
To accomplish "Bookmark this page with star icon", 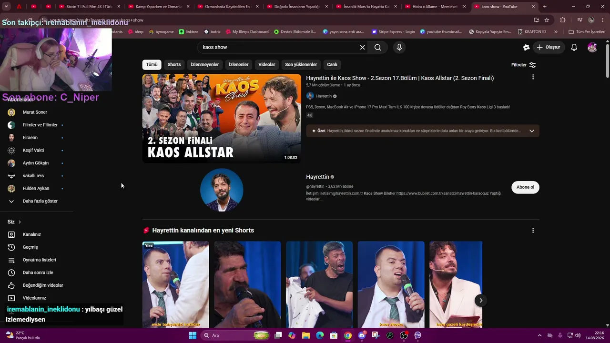I will click(x=547, y=20).
